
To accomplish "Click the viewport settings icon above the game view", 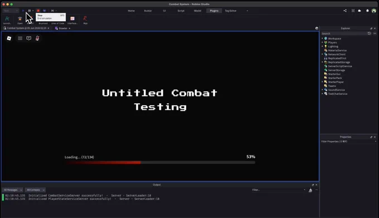I will [317, 28].
